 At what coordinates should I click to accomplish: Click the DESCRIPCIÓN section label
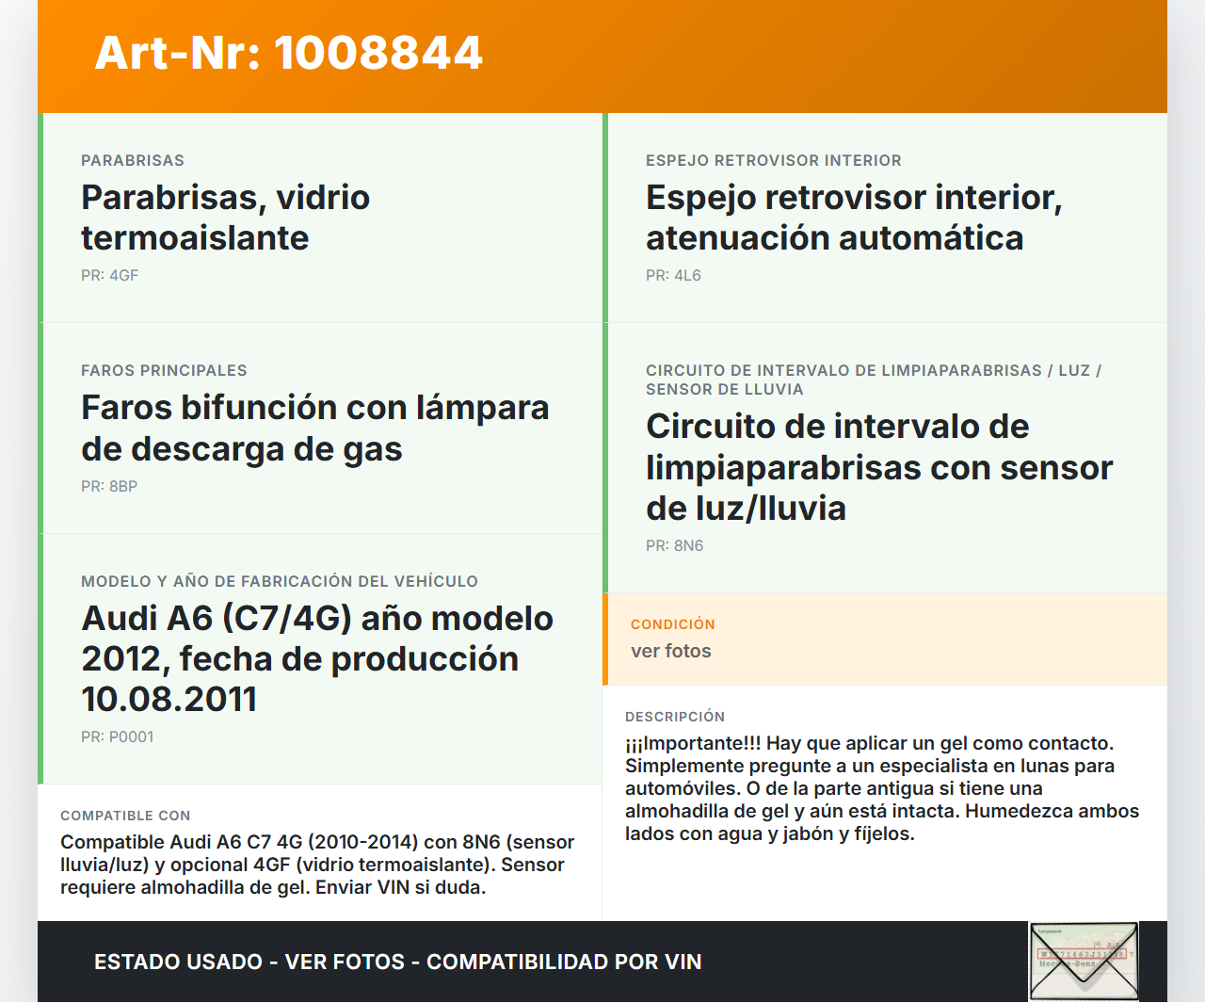(674, 717)
